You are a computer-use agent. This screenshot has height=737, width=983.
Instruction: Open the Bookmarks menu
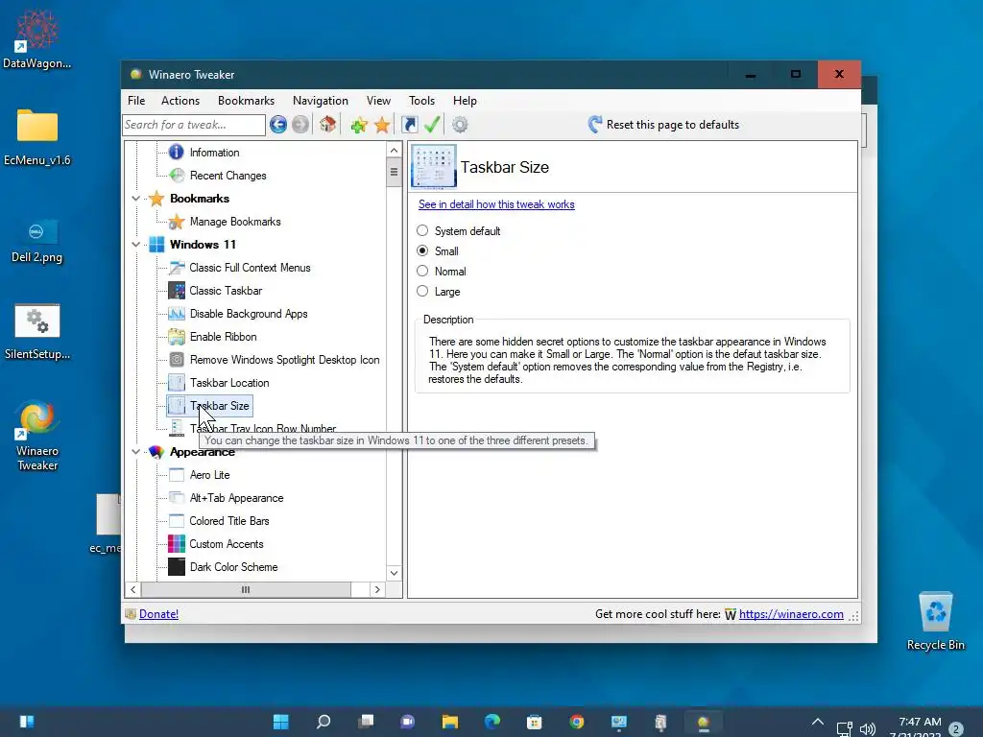[246, 100]
